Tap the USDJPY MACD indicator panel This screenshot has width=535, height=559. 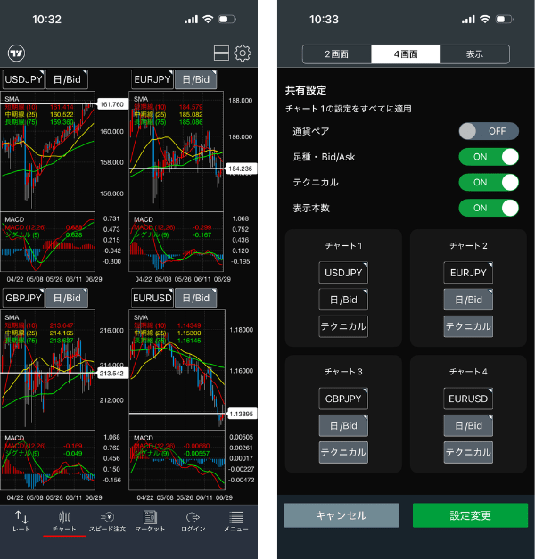tap(48, 243)
